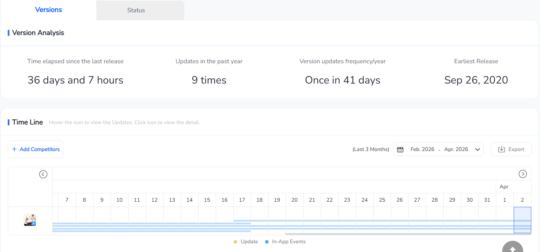Toggle the Update legend orange dot
This screenshot has height=252, width=540.
[x=235, y=242]
